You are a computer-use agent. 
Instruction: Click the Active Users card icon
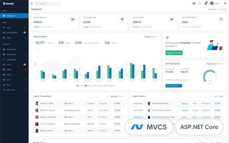(172, 19)
